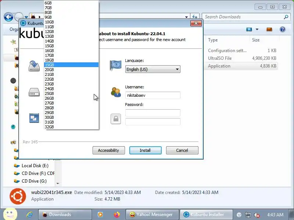This screenshot has width=294, height=220.
Task: Click the confirm password field
Action: [153, 122]
